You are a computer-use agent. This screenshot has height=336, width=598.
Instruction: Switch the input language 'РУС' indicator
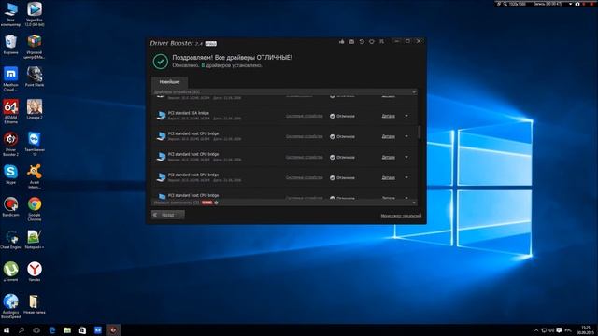click(568, 330)
